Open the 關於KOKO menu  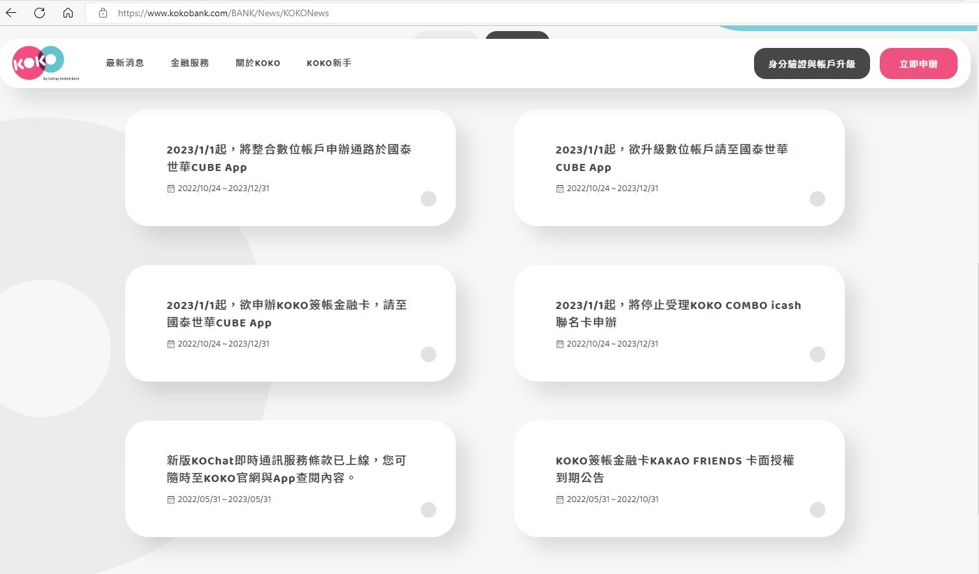pos(258,63)
